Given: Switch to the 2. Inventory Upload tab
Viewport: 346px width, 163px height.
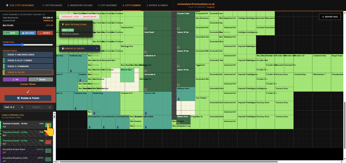Looking at the screenshot, I should tap(80, 5).
